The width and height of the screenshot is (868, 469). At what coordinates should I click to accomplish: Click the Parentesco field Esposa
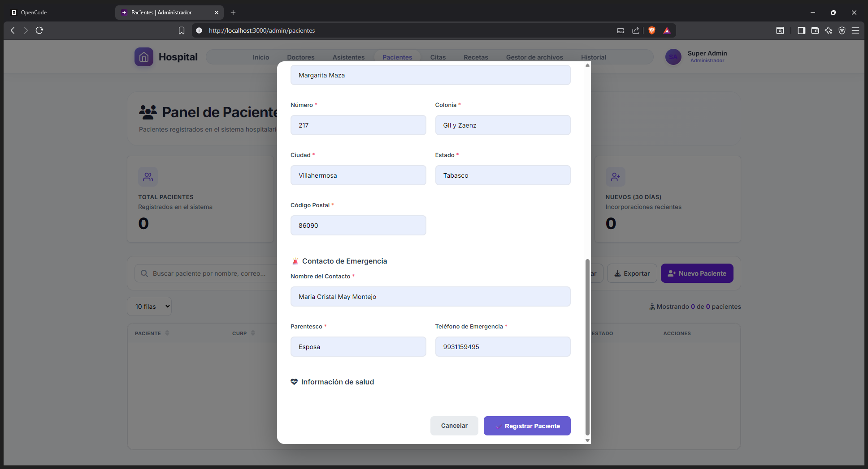[358, 347]
